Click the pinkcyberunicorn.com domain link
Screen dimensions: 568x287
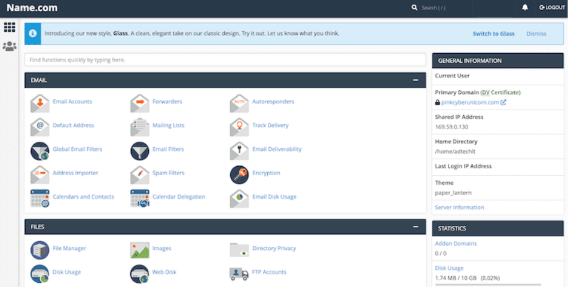(470, 102)
